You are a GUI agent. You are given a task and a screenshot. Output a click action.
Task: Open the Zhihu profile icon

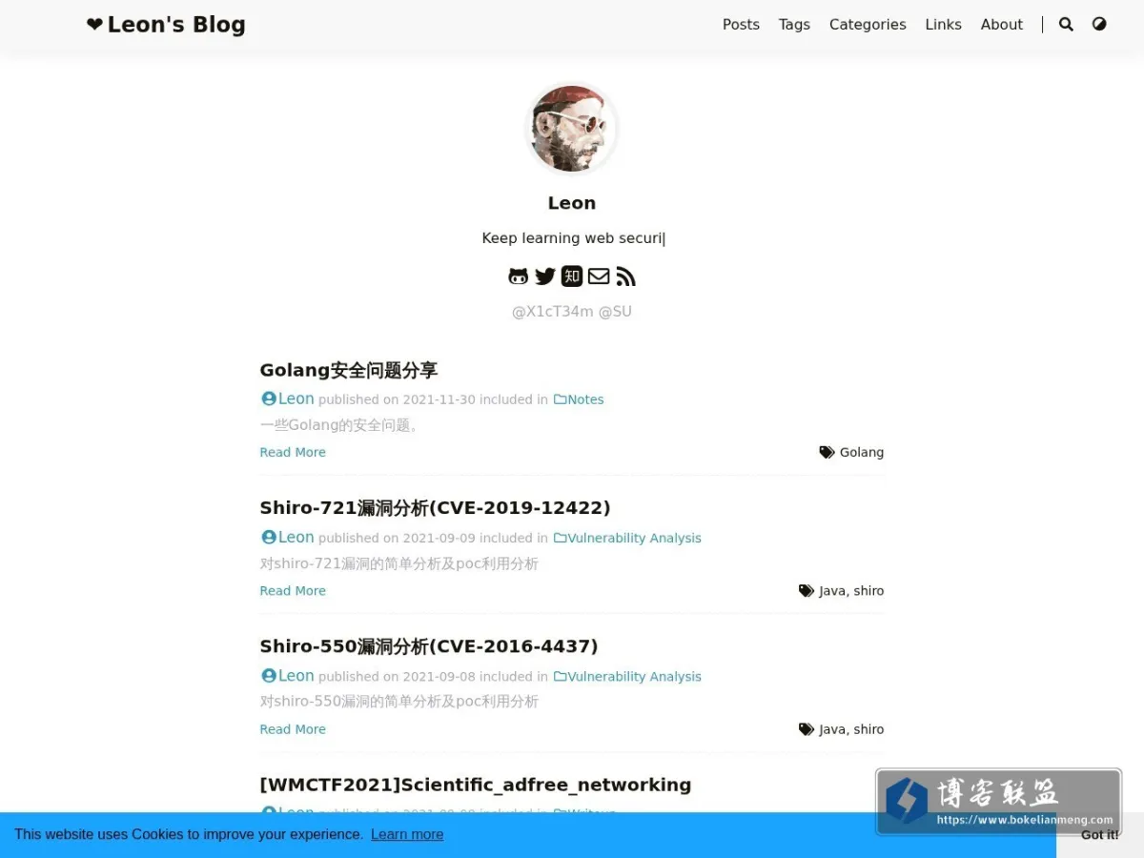coord(572,276)
